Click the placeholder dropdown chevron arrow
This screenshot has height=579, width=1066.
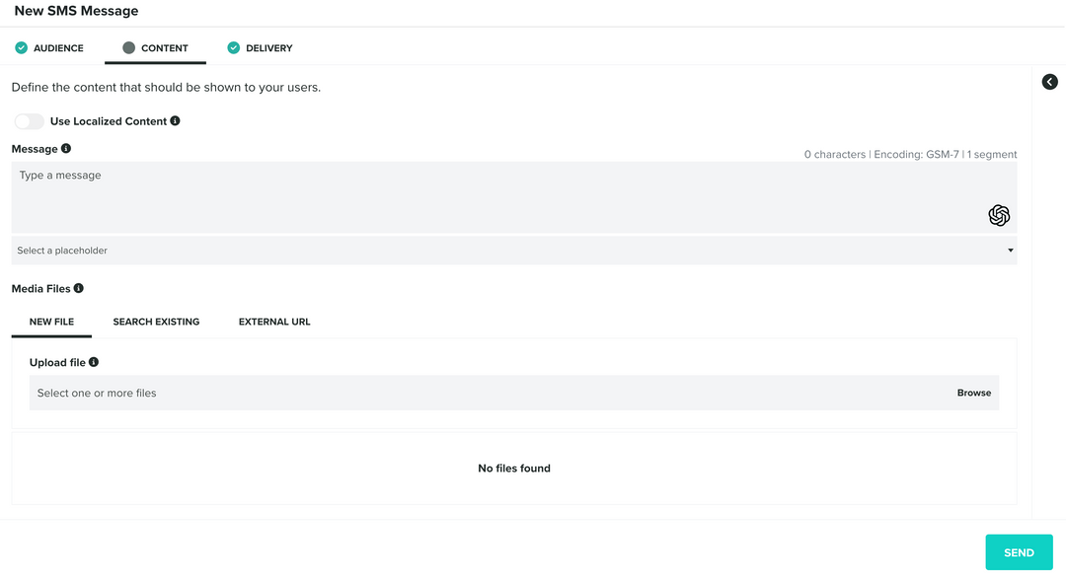point(1010,250)
